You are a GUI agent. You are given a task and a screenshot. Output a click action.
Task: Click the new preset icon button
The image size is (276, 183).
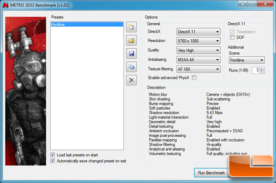point(131,27)
